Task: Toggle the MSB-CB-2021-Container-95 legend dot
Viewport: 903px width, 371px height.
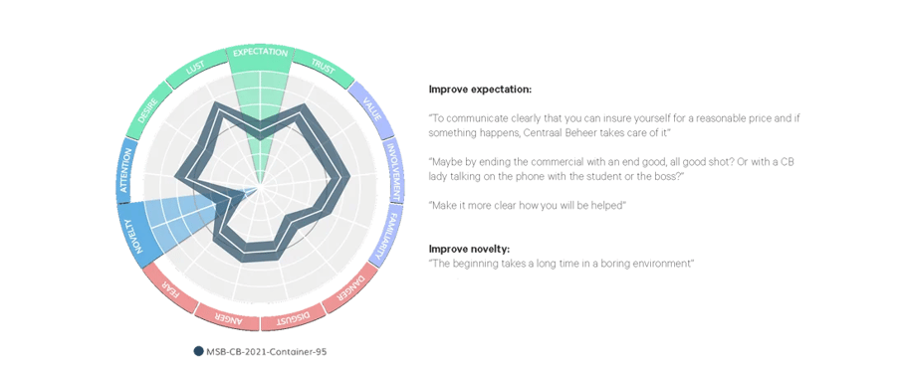Action: click(199, 351)
